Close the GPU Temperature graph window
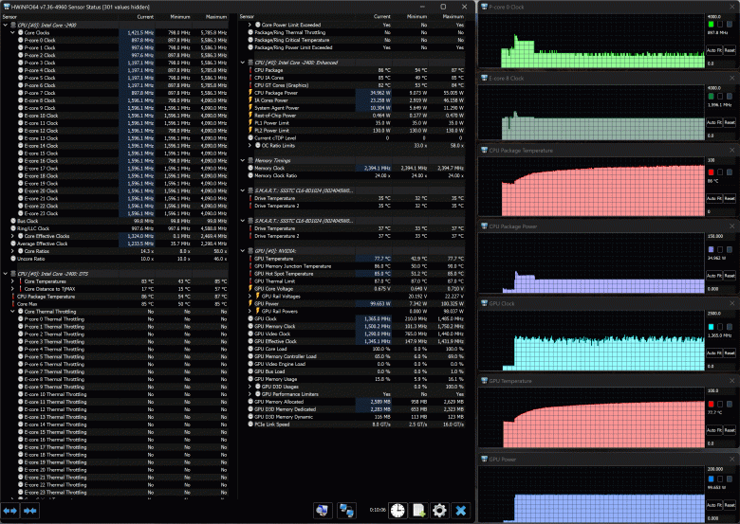The height and width of the screenshot is (524, 740). click(x=732, y=381)
